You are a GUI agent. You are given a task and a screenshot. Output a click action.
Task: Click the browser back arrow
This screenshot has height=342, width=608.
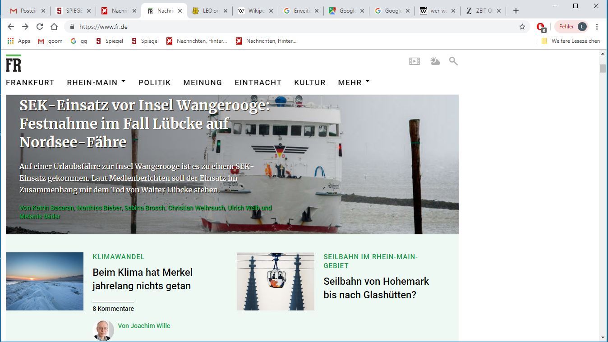click(11, 27)
